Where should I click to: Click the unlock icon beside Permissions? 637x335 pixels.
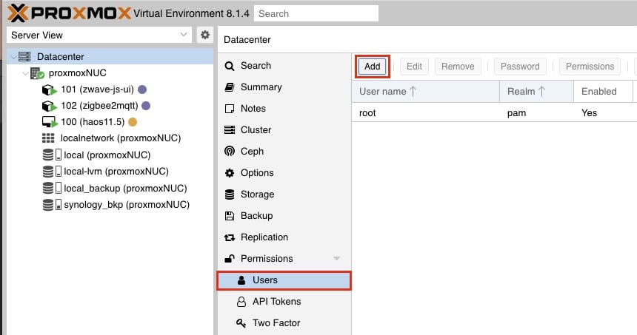pos(230,258)
